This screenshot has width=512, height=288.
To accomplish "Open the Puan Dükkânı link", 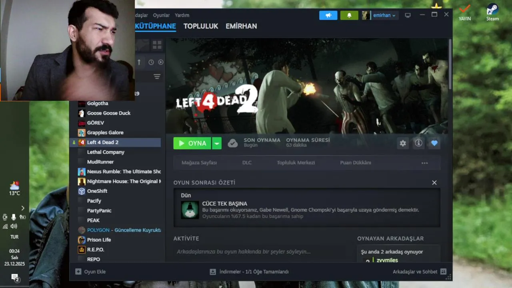I will 356,163.
